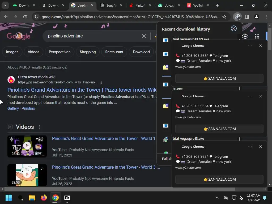Viewport: 272px width, 204px height.
Task: Open World 3 video title link
Action: pos(106,167)
